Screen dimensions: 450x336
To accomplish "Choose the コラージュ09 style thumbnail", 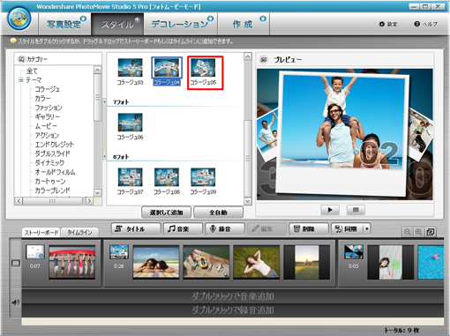I will (x=203, y=177).
